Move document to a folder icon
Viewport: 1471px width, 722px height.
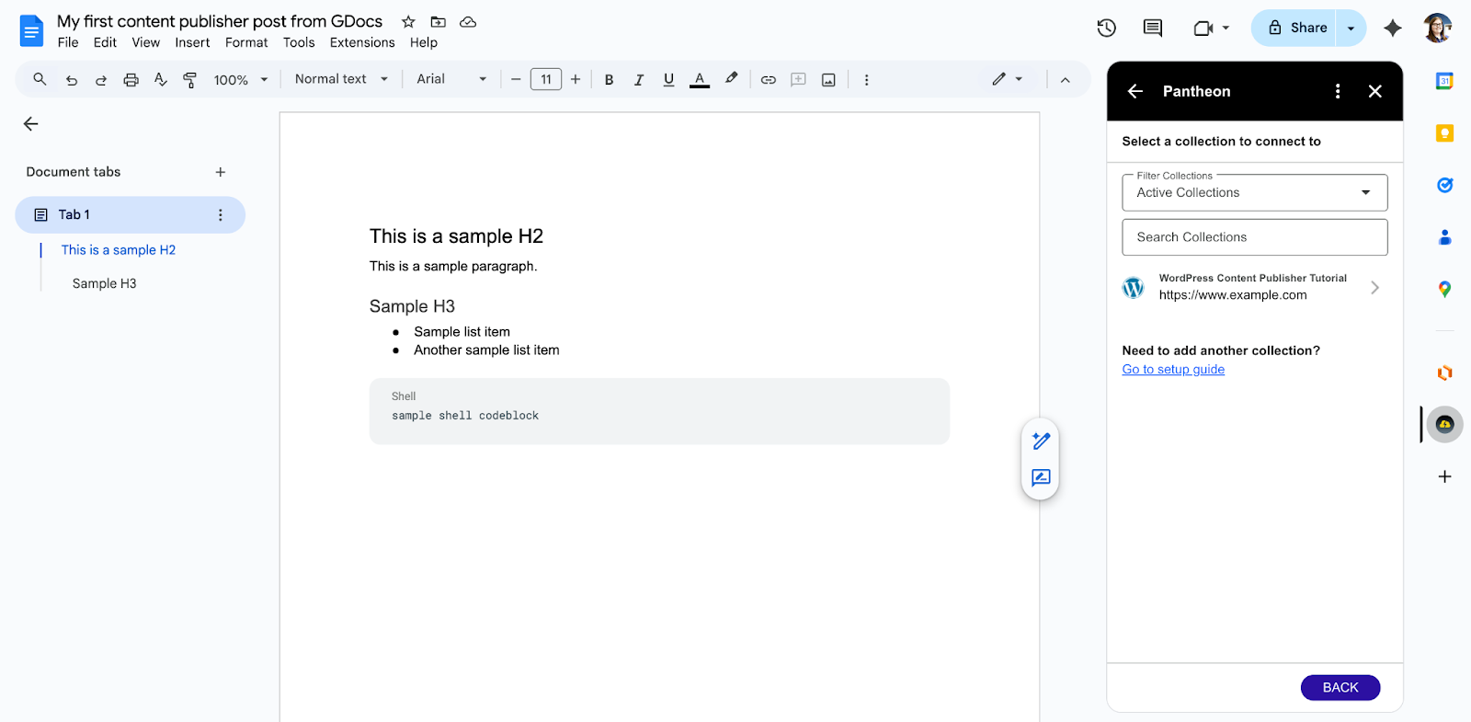439,22
